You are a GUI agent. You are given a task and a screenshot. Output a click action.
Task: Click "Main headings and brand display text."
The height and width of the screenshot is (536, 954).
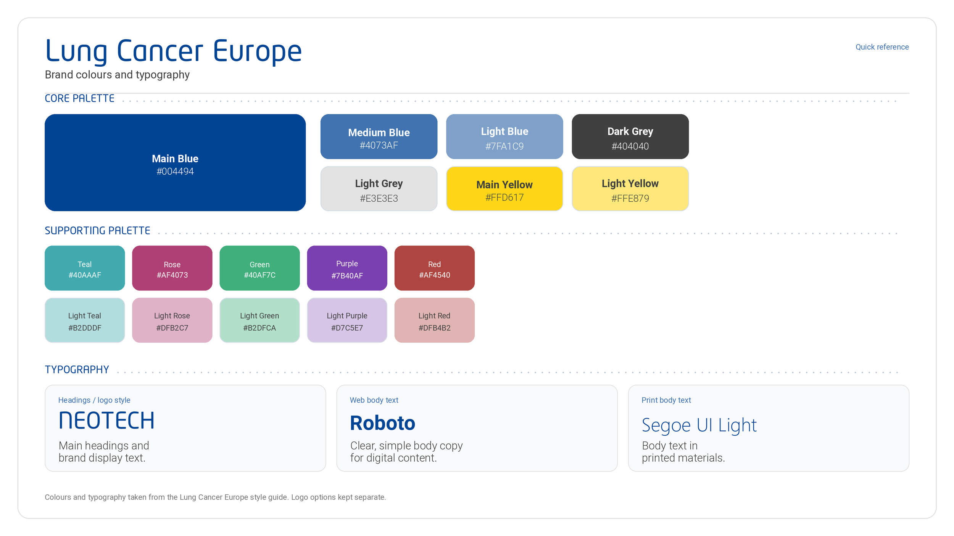pyautogui.click(x=104, y=452)
